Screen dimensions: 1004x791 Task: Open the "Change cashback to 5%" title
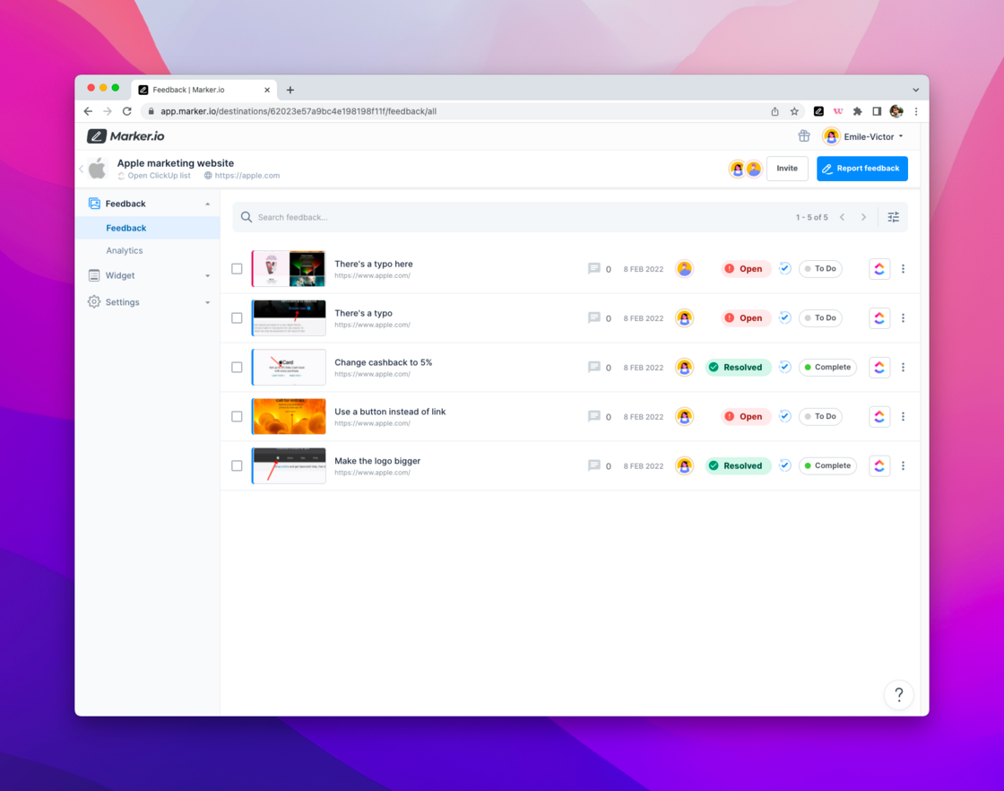[383, 362]
